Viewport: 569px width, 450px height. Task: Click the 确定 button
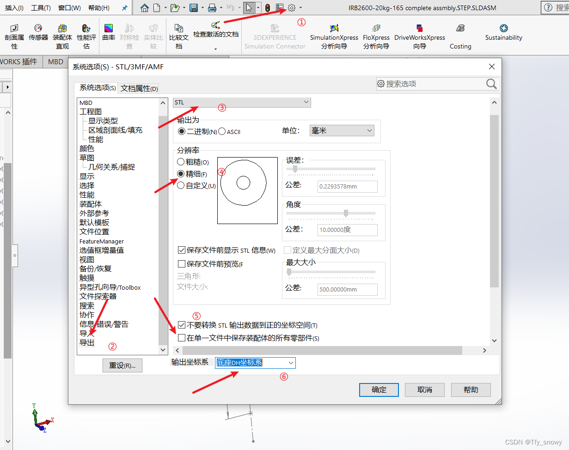(379, 389)
